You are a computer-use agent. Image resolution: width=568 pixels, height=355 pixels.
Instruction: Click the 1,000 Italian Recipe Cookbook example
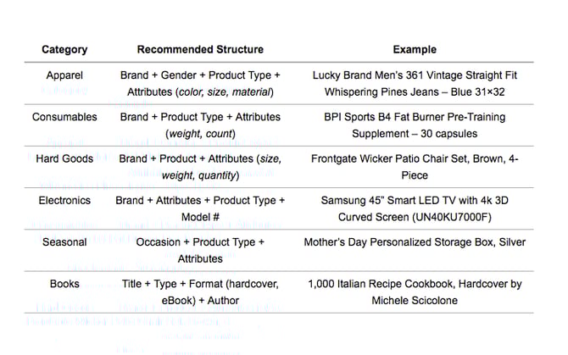coord(415,292)
